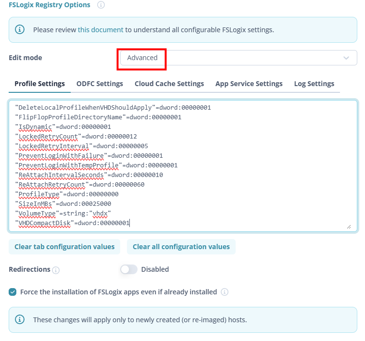Select the Log Settings tab

[x=314, y=84]
